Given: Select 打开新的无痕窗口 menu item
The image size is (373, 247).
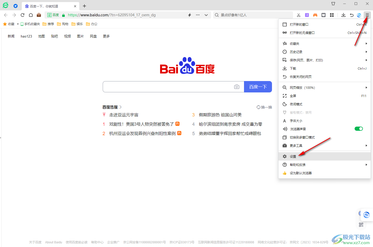Looking at the screenshot, I should tap(325, 33).
